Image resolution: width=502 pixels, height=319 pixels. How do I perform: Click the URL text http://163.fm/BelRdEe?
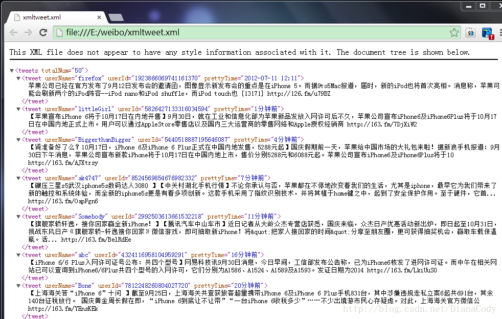tap(96, 240)
